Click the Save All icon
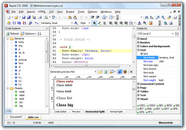 tap(29, 17)
